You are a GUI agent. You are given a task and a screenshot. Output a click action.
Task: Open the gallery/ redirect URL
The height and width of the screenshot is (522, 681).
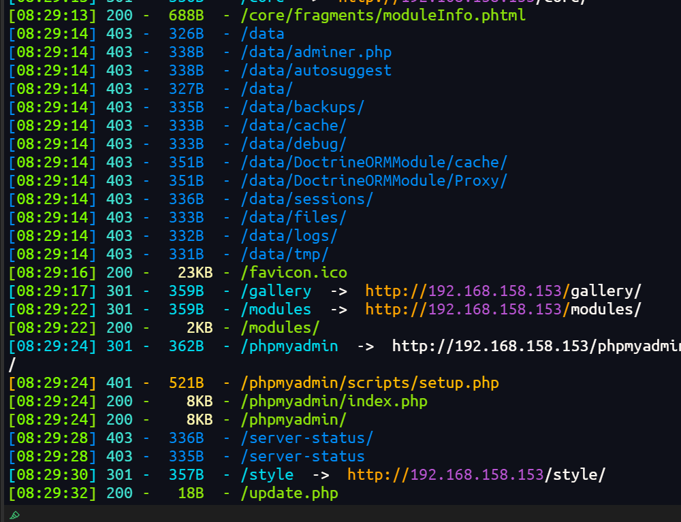click(x=503, y=291)
